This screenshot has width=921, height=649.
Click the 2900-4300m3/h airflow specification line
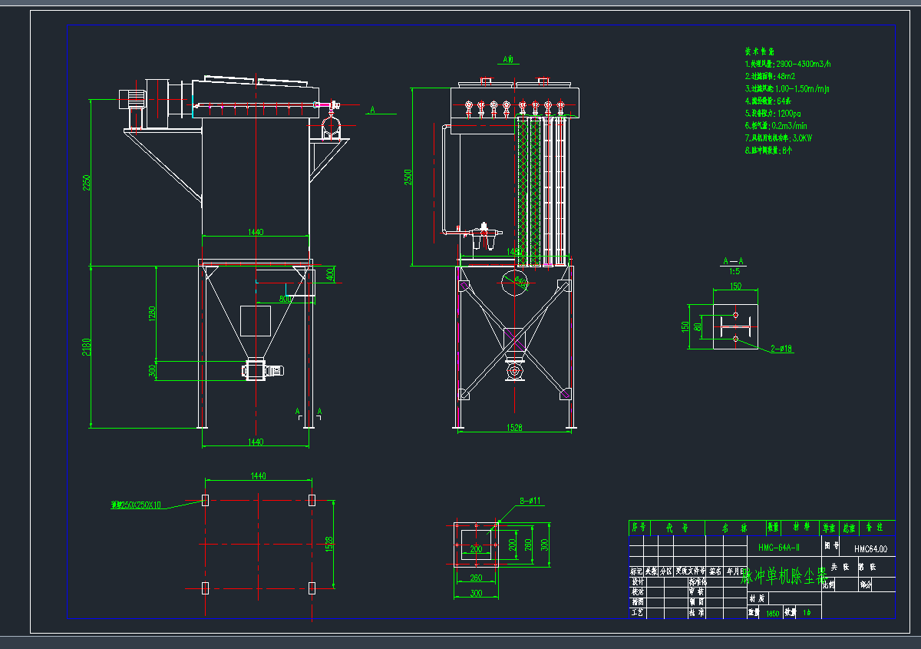click(x=787, y=64)
